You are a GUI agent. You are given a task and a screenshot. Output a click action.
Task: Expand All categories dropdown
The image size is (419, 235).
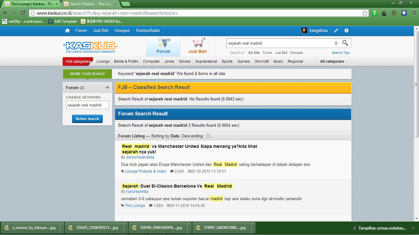pyautogui.click(x=334, y=61)
